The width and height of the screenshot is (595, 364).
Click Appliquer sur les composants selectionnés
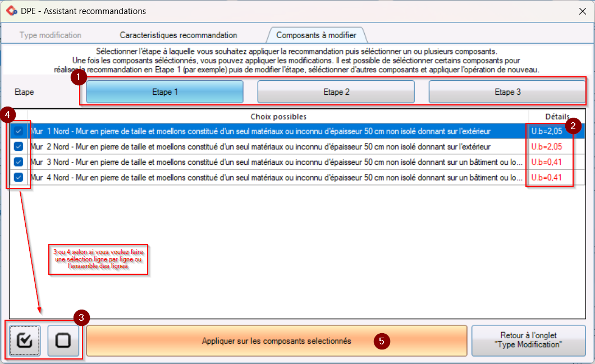coord(277,340)
